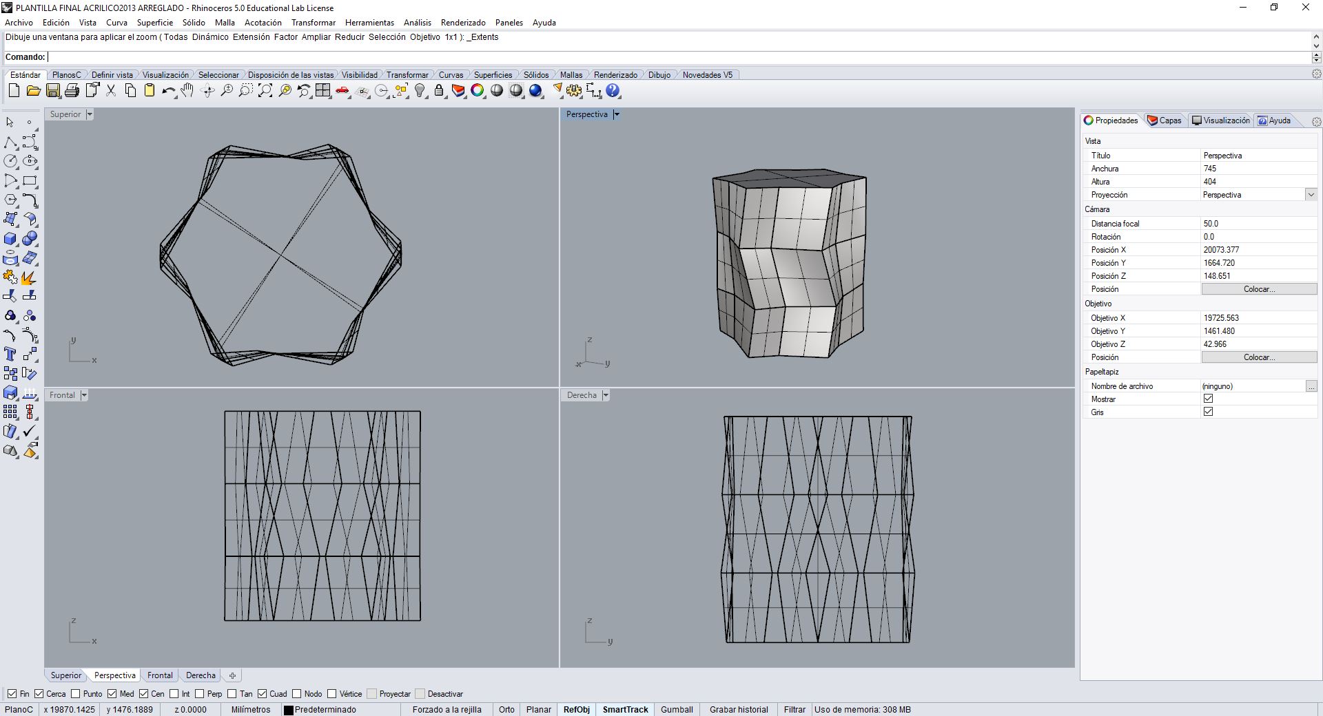Image resolution: width=1323 pixels, height=716 pixels.
Task: Open the Superior viewport menu arrow
Action: 90,114
